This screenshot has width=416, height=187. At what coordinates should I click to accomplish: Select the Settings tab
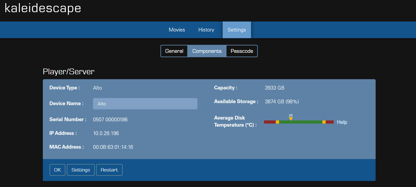tap(237, 30)
